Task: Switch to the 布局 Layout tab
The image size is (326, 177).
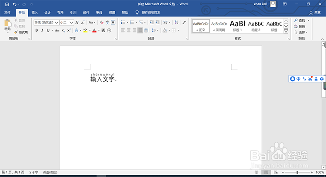Action: click(60, 13)
